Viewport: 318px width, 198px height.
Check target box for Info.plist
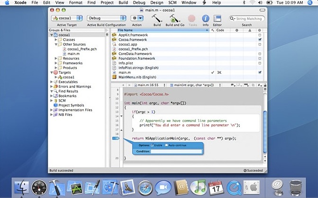260,63
